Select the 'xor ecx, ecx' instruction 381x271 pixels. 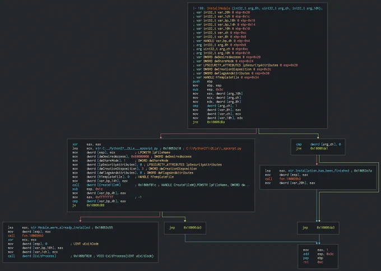[22, 240]
